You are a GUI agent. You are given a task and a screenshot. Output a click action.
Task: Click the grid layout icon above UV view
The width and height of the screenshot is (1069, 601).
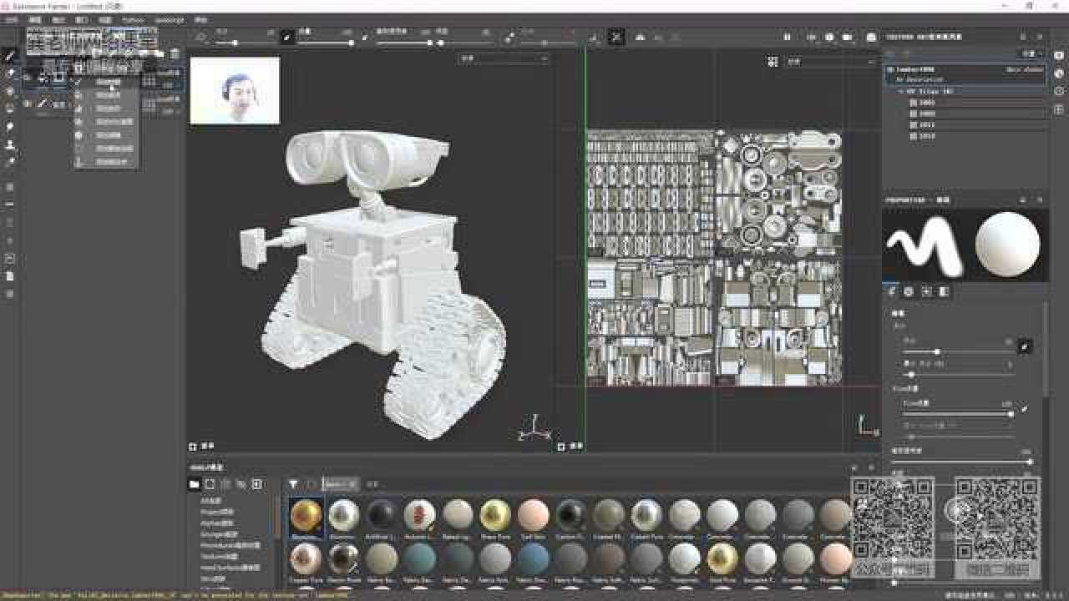773,61
